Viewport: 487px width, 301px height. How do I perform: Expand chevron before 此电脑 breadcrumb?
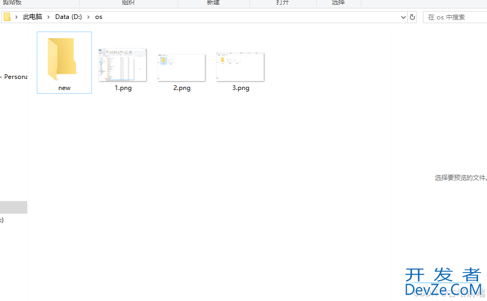[16, 17]
